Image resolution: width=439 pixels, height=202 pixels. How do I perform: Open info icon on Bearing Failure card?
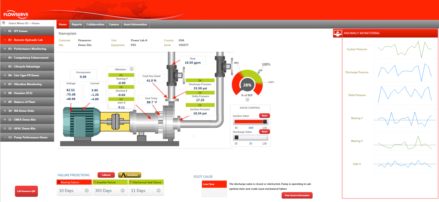[x=87, y=191]
